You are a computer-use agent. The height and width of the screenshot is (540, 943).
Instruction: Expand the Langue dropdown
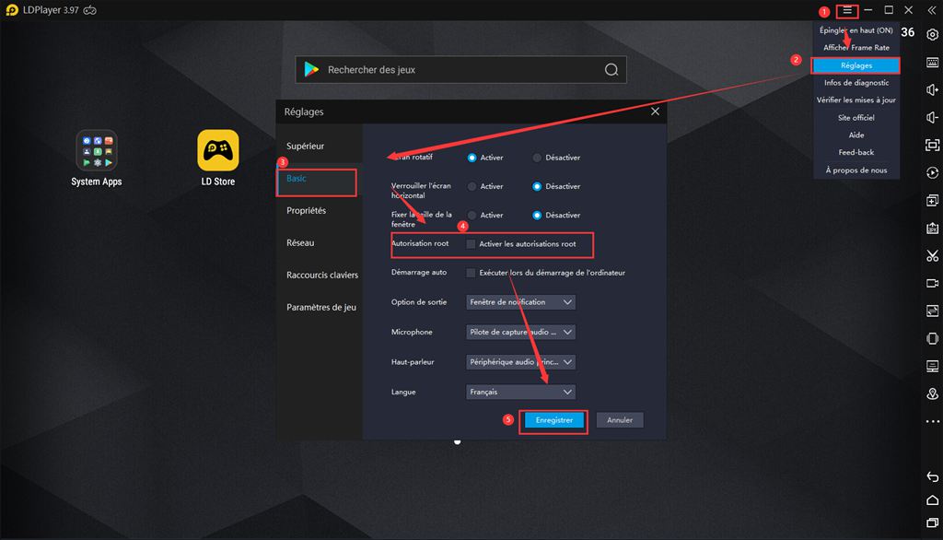521,392
